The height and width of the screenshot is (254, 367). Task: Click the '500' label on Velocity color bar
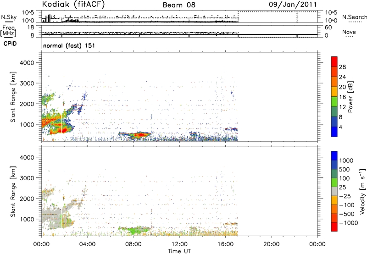tap(345, 170)
